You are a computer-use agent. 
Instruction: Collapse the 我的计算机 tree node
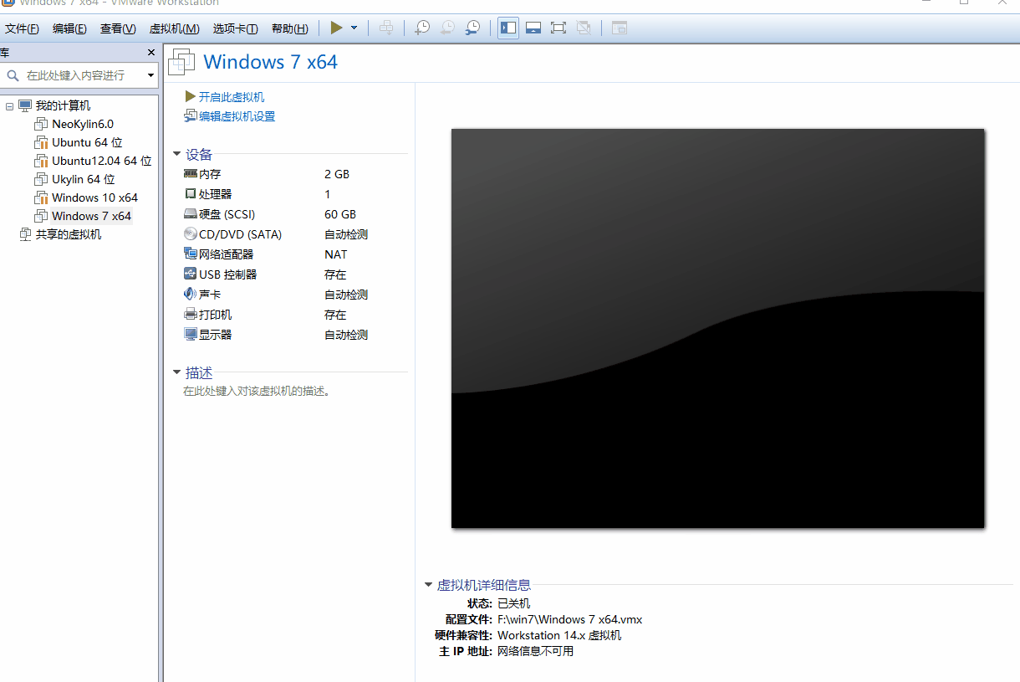pos(9,106)
